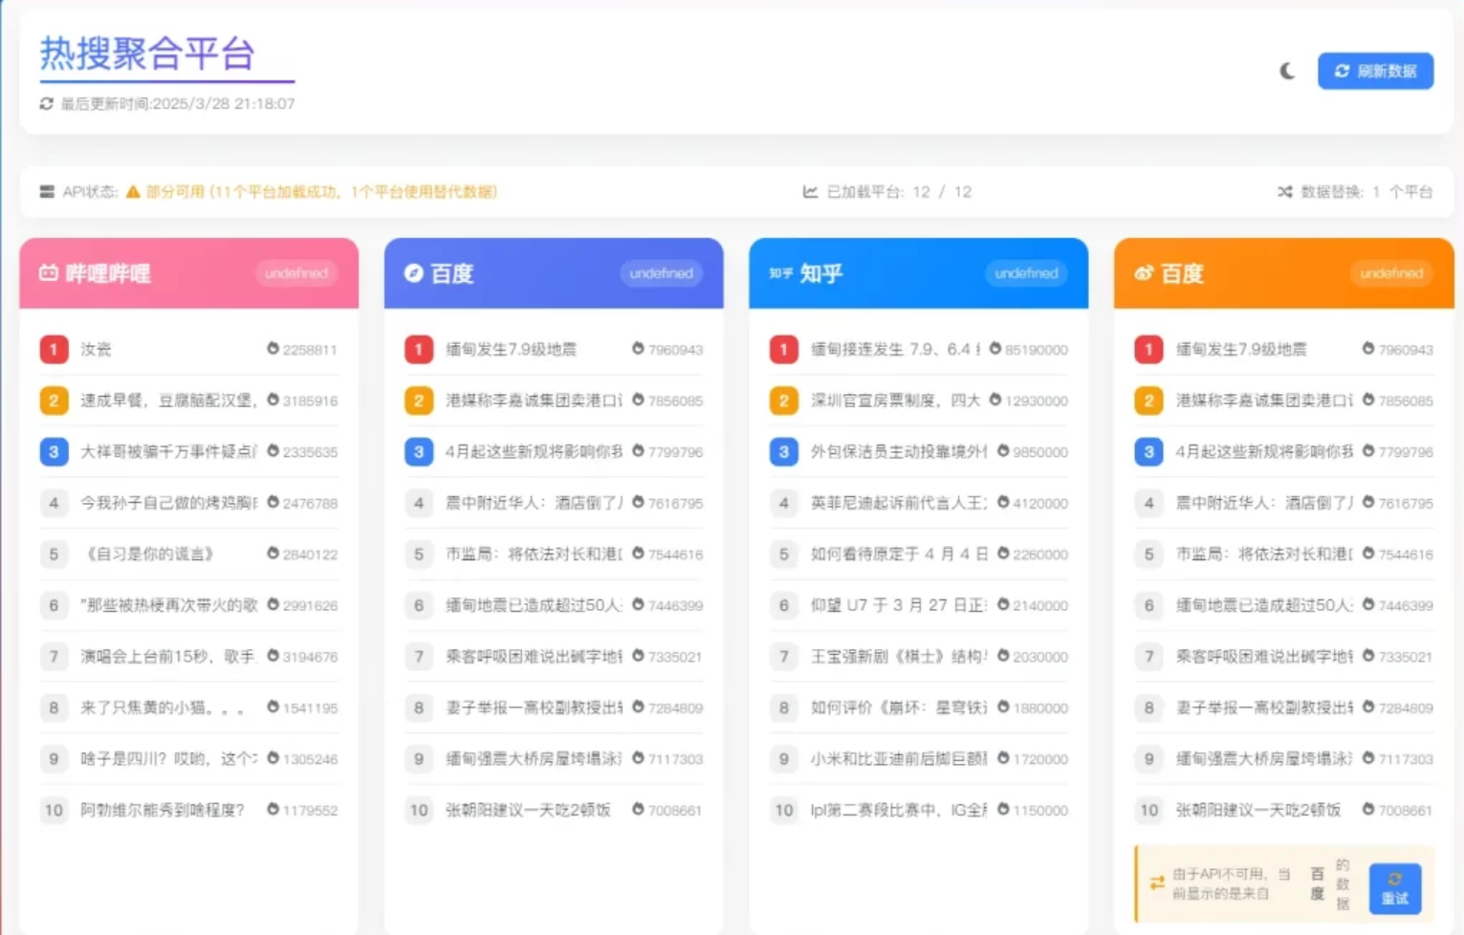Screen dimensions: 1464x935
Task: Click the undefined badge on blue 百度 card
Action: 662,273
